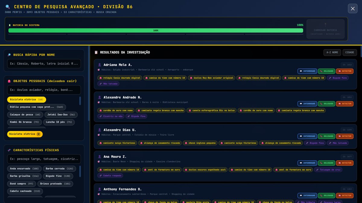Focus the quick name search field
This screenshot has width=362, height=203.
coord(44,64)
